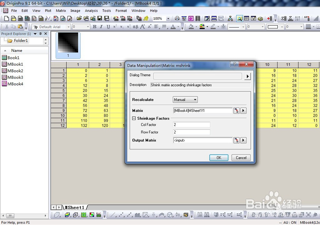This screenshot has height=225, width=320.
Task: Select the matrix object thumbnail 1
Action: tap(68, 45)
